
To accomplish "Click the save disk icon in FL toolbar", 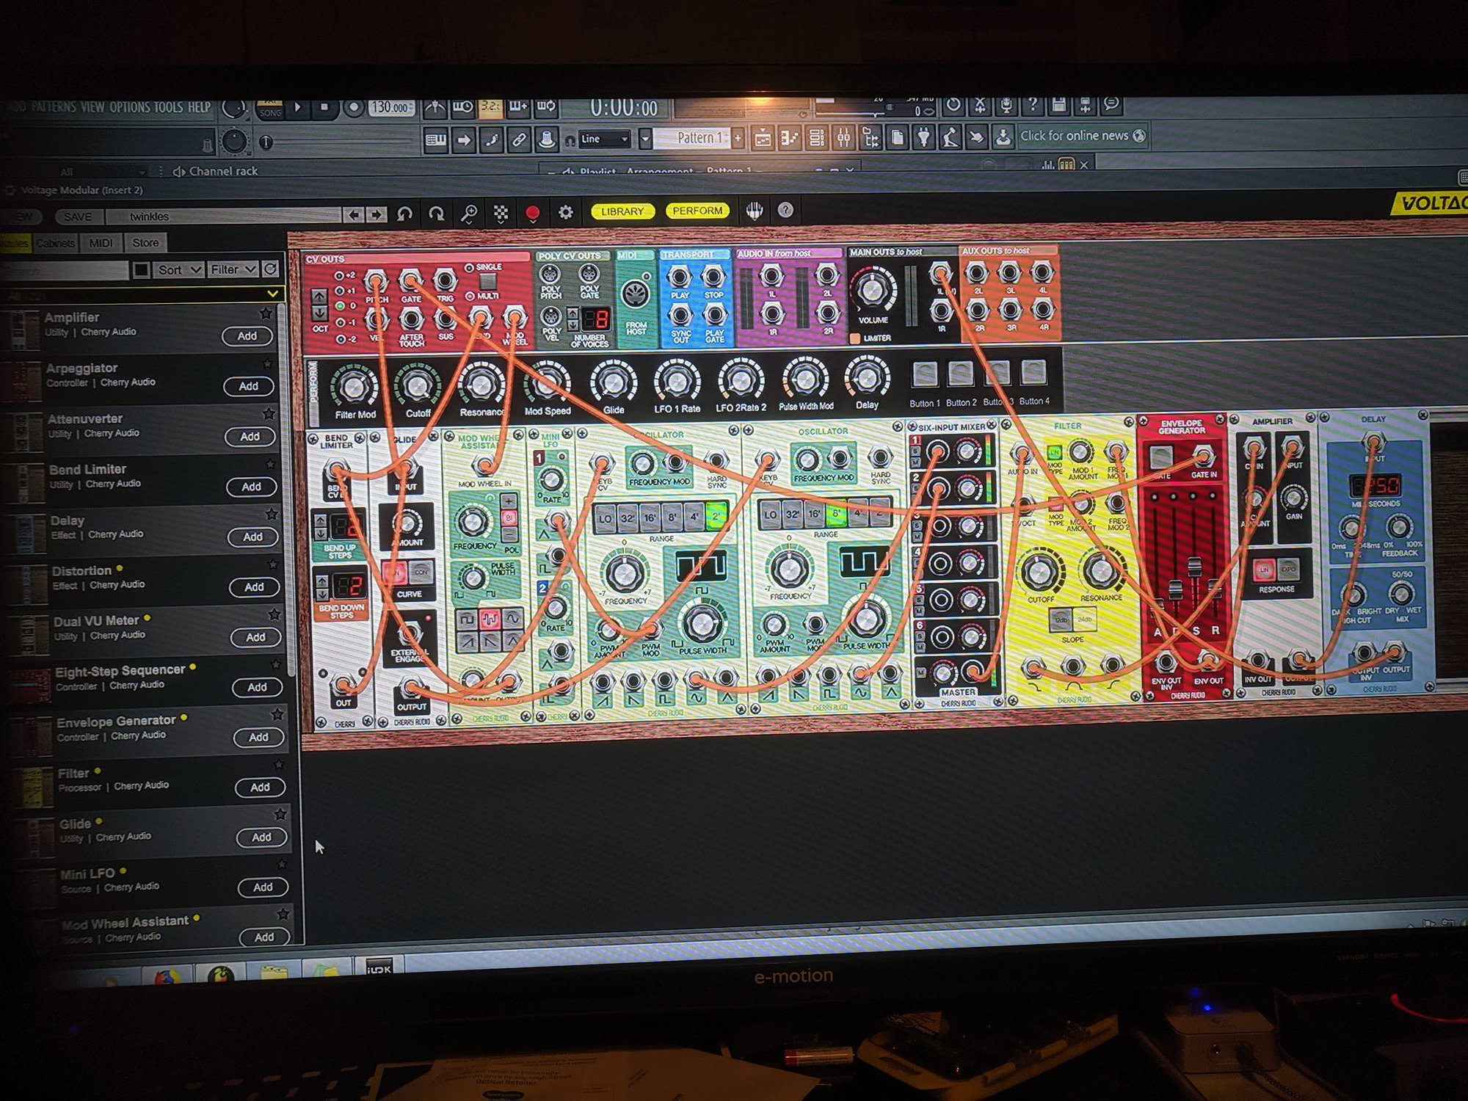I will pyautogui.click(x=1058, y=105).
